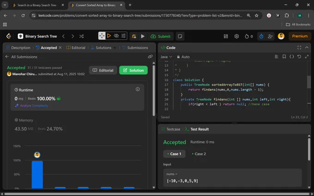Submit the solution
The width and height of the screenshot is (314, 196).
160,36
